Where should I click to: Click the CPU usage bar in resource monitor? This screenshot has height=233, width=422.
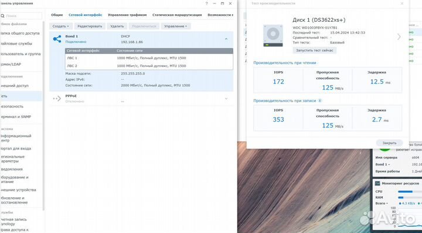(410, 191)
